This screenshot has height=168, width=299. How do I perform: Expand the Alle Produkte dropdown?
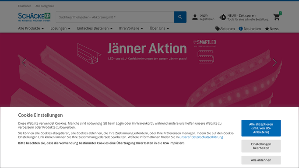[x=31, y=28]
